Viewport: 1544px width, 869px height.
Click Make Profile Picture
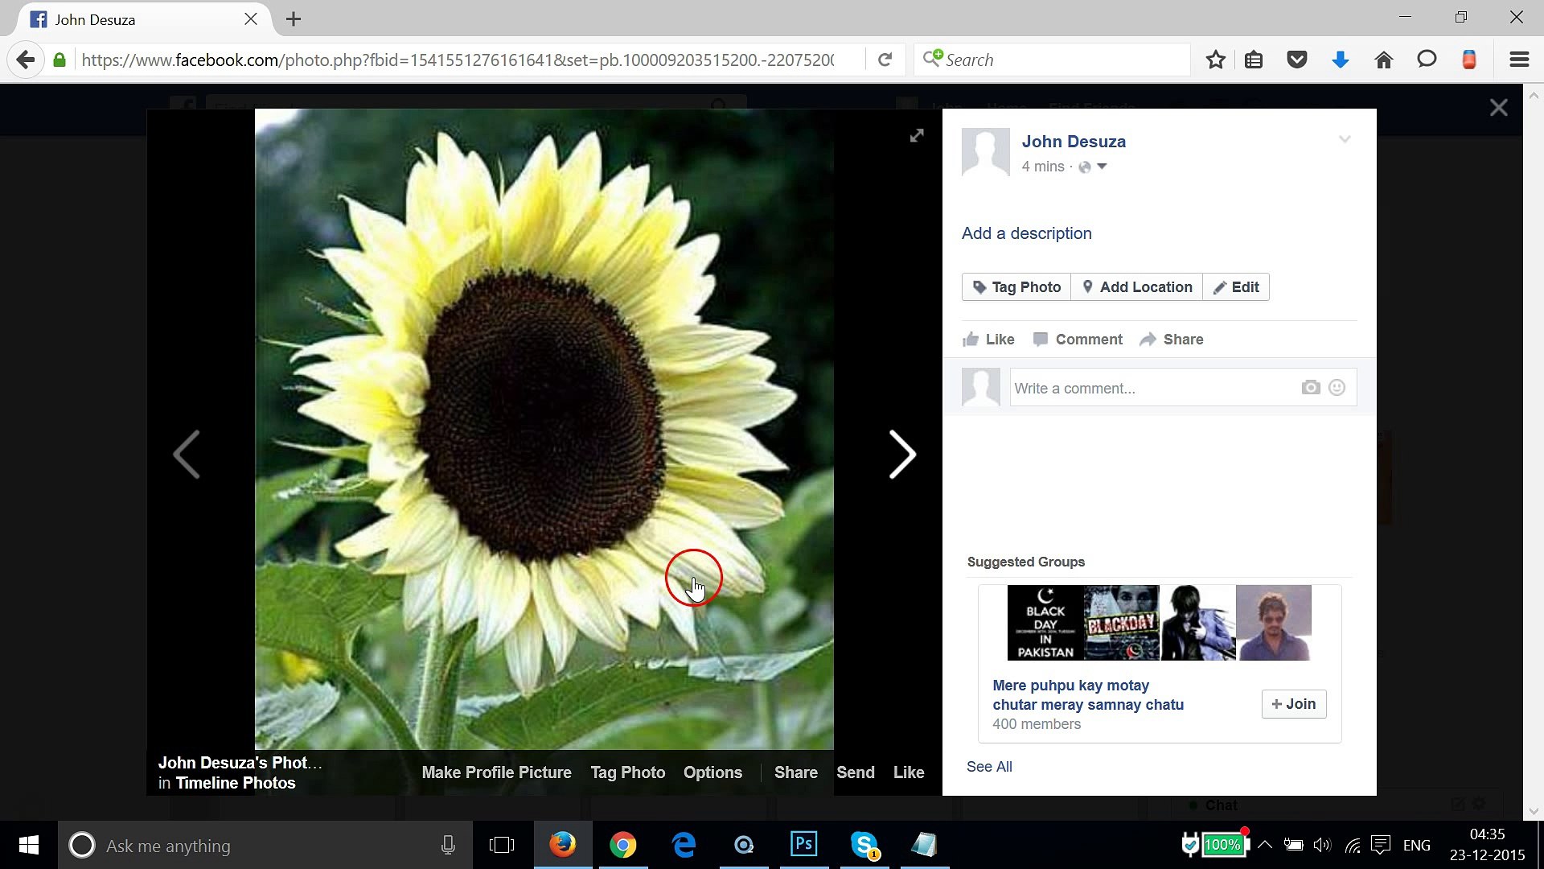pyautogui.click(x=496, y=772)
